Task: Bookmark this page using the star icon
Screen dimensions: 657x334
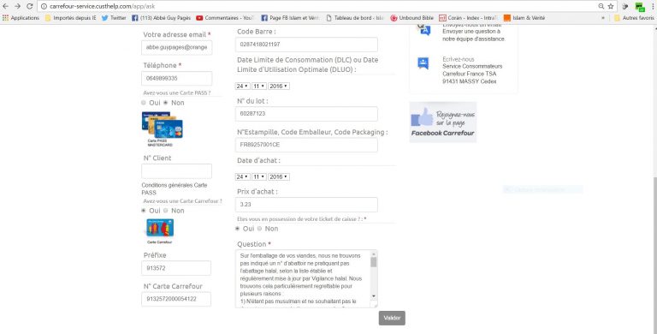Action: (611, 6)
